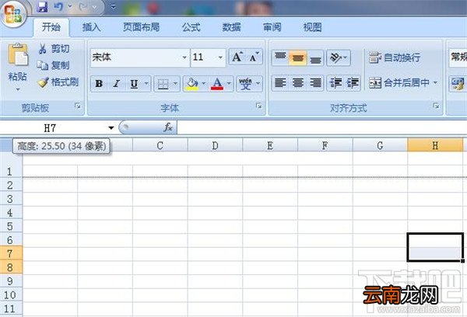467x317 pixels.
Task: Select row 3 header
Action: [x=11, y=199]
